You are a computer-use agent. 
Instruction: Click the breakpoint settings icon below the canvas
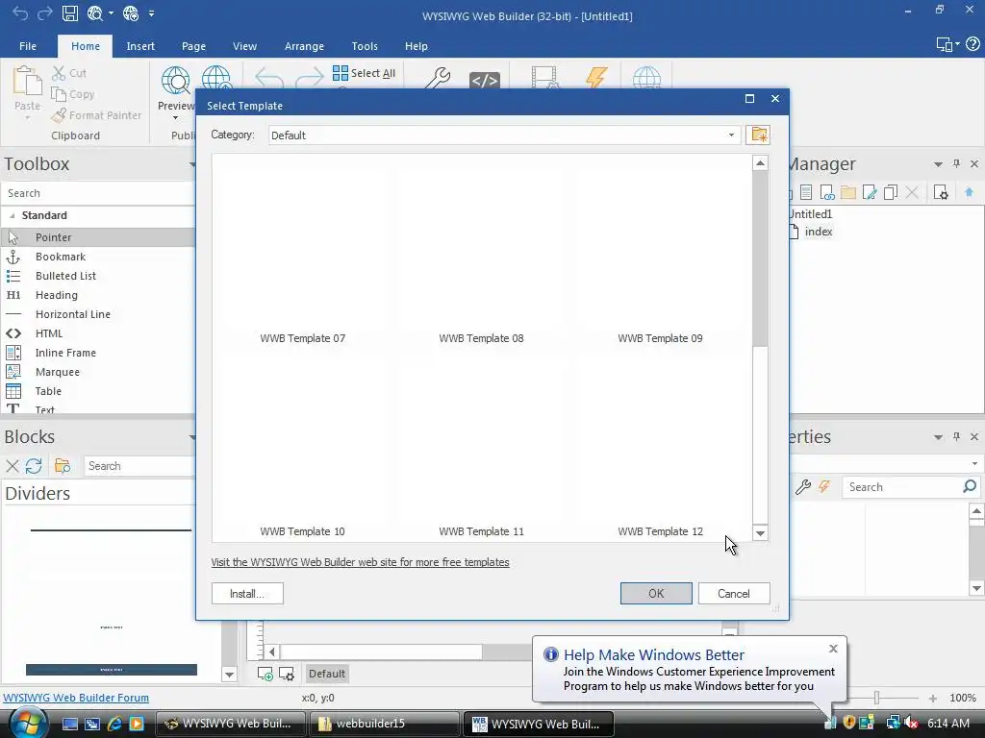pos(287,674)
